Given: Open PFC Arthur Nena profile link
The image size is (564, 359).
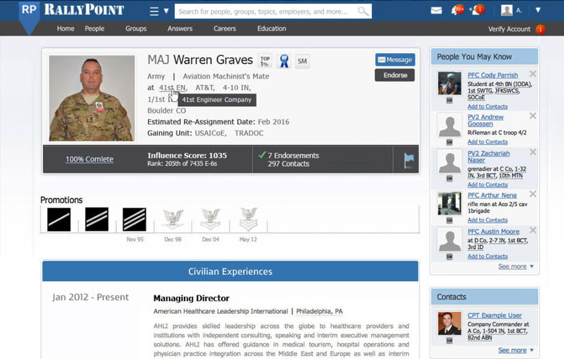Looking at the screenshot, I should 492,195.
